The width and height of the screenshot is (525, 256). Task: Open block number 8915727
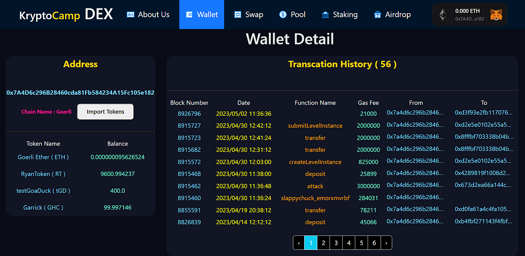click(189, 126)
